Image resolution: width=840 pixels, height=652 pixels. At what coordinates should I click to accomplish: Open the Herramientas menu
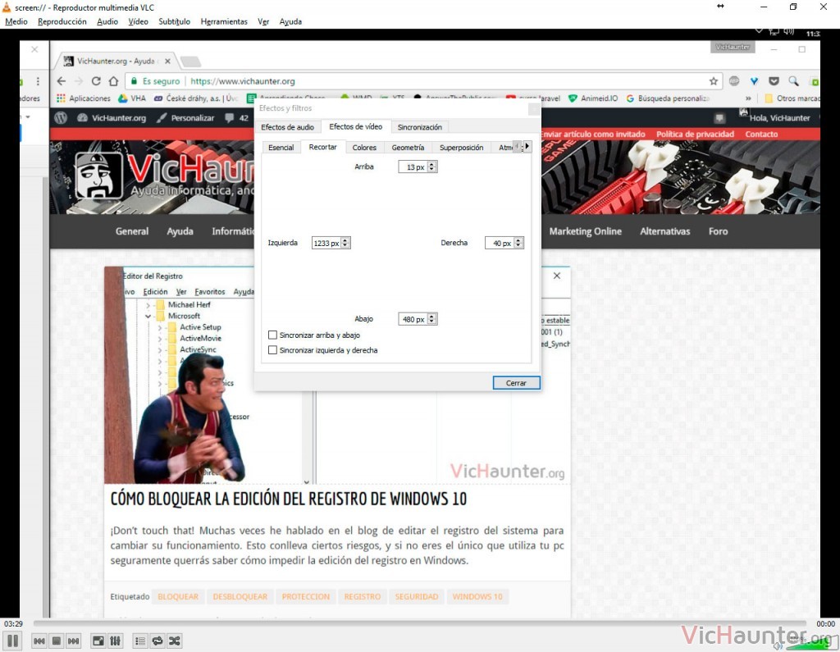(224, 21)
